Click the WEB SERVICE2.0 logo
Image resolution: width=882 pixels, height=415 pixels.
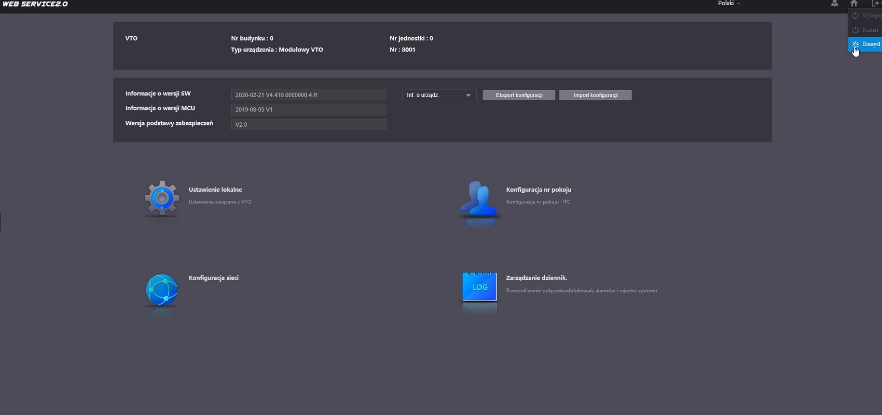(x=35, y=4)
